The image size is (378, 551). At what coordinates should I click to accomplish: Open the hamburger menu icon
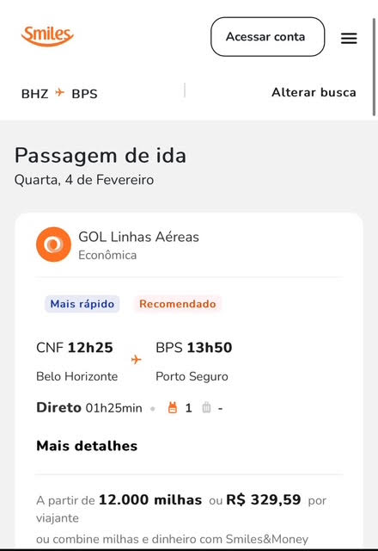click(x=349, y=38)
